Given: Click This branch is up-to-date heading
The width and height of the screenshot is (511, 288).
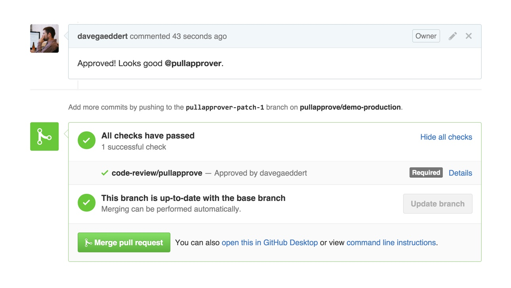Looking at the screenshot, I should (x=193, y=198).
